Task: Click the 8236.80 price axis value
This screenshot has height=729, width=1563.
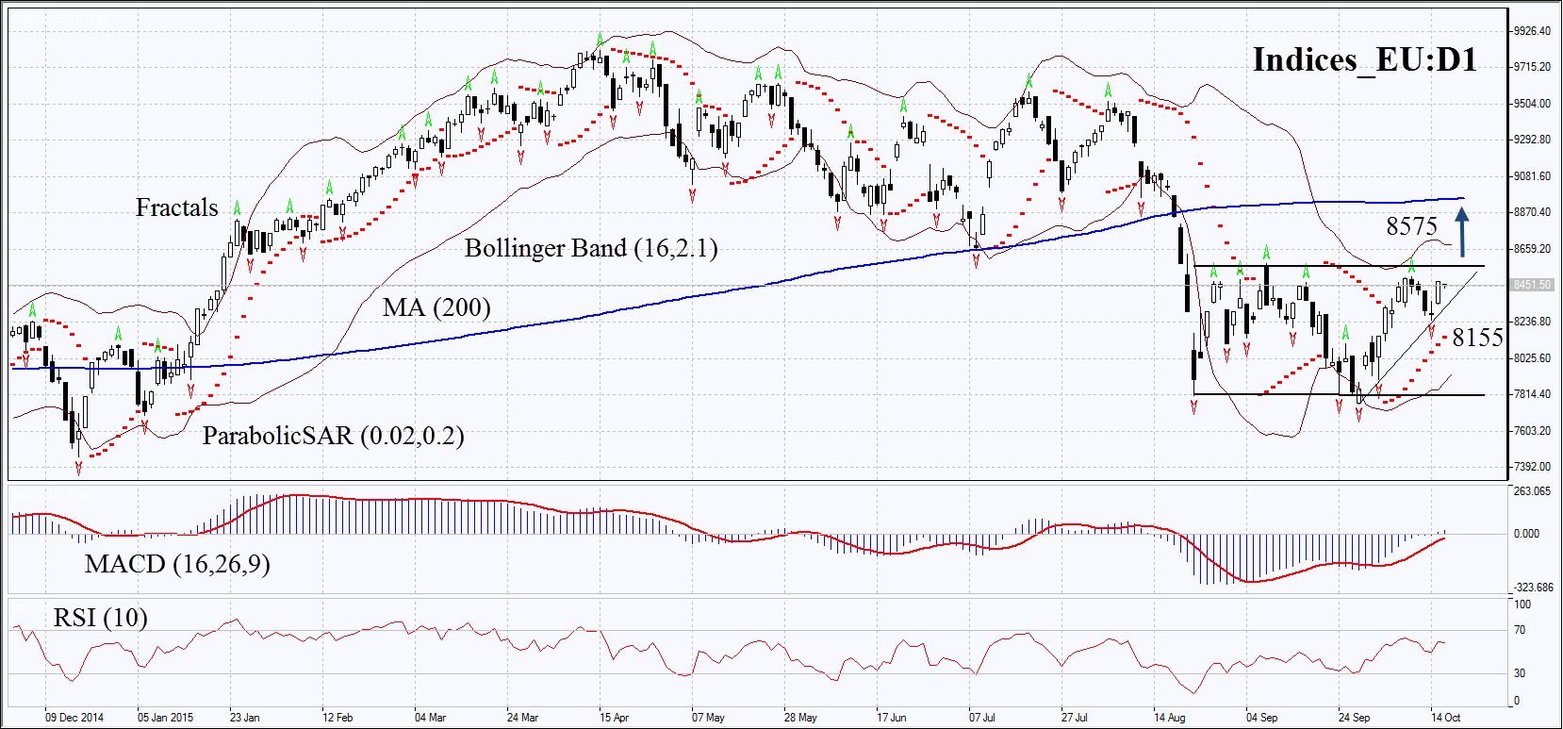Action: point(1532,322)
